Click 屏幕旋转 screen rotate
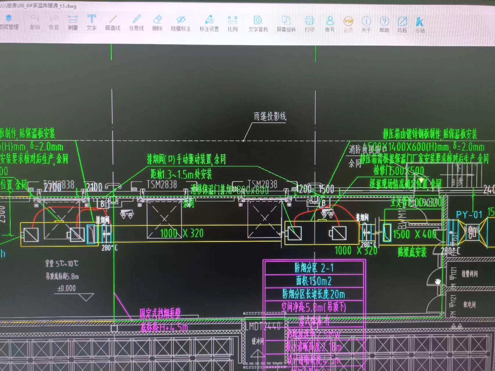495x371 pixels. [286, 24]
